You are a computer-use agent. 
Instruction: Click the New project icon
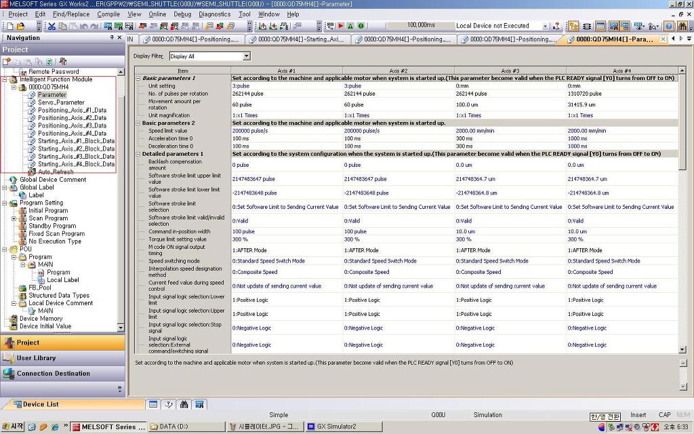pos(10,26)
